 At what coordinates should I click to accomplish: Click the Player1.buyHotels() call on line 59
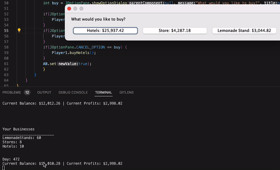74,53
